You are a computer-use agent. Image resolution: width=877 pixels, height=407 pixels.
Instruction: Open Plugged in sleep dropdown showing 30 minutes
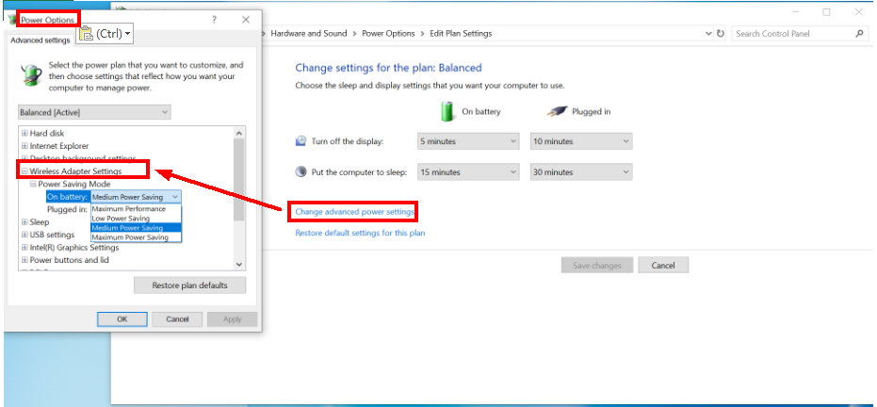[x=579, y=172]
